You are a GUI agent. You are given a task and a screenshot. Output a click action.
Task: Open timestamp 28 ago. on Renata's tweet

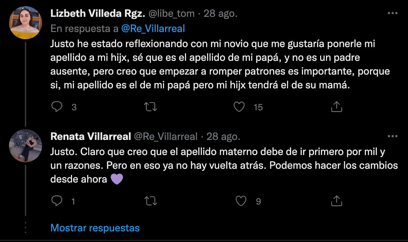pyautogui.click(x=223, y=136)
